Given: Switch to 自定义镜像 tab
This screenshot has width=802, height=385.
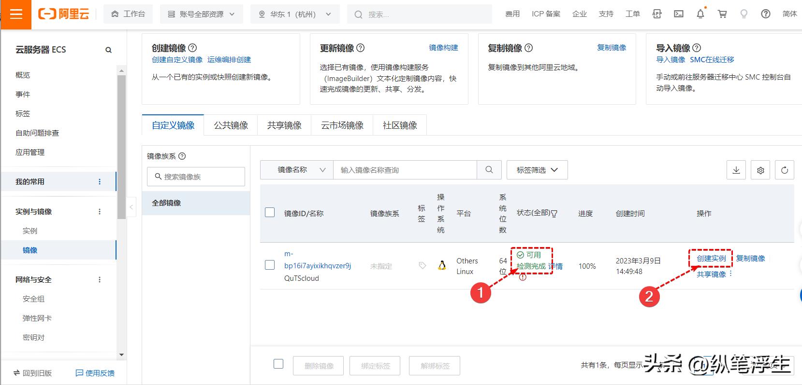Looking at the screenshot, I should 173,125.
